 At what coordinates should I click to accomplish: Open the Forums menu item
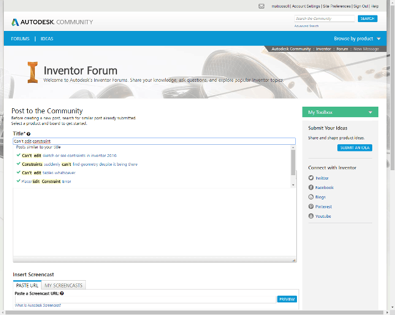[20, 39]
